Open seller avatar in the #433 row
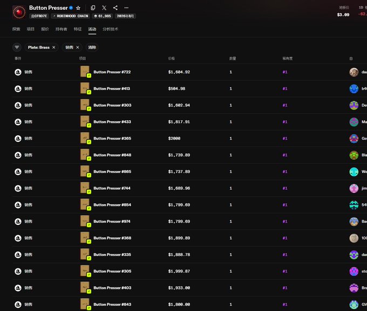The width and height of the screenshot is (367, 311). [354, 122]
